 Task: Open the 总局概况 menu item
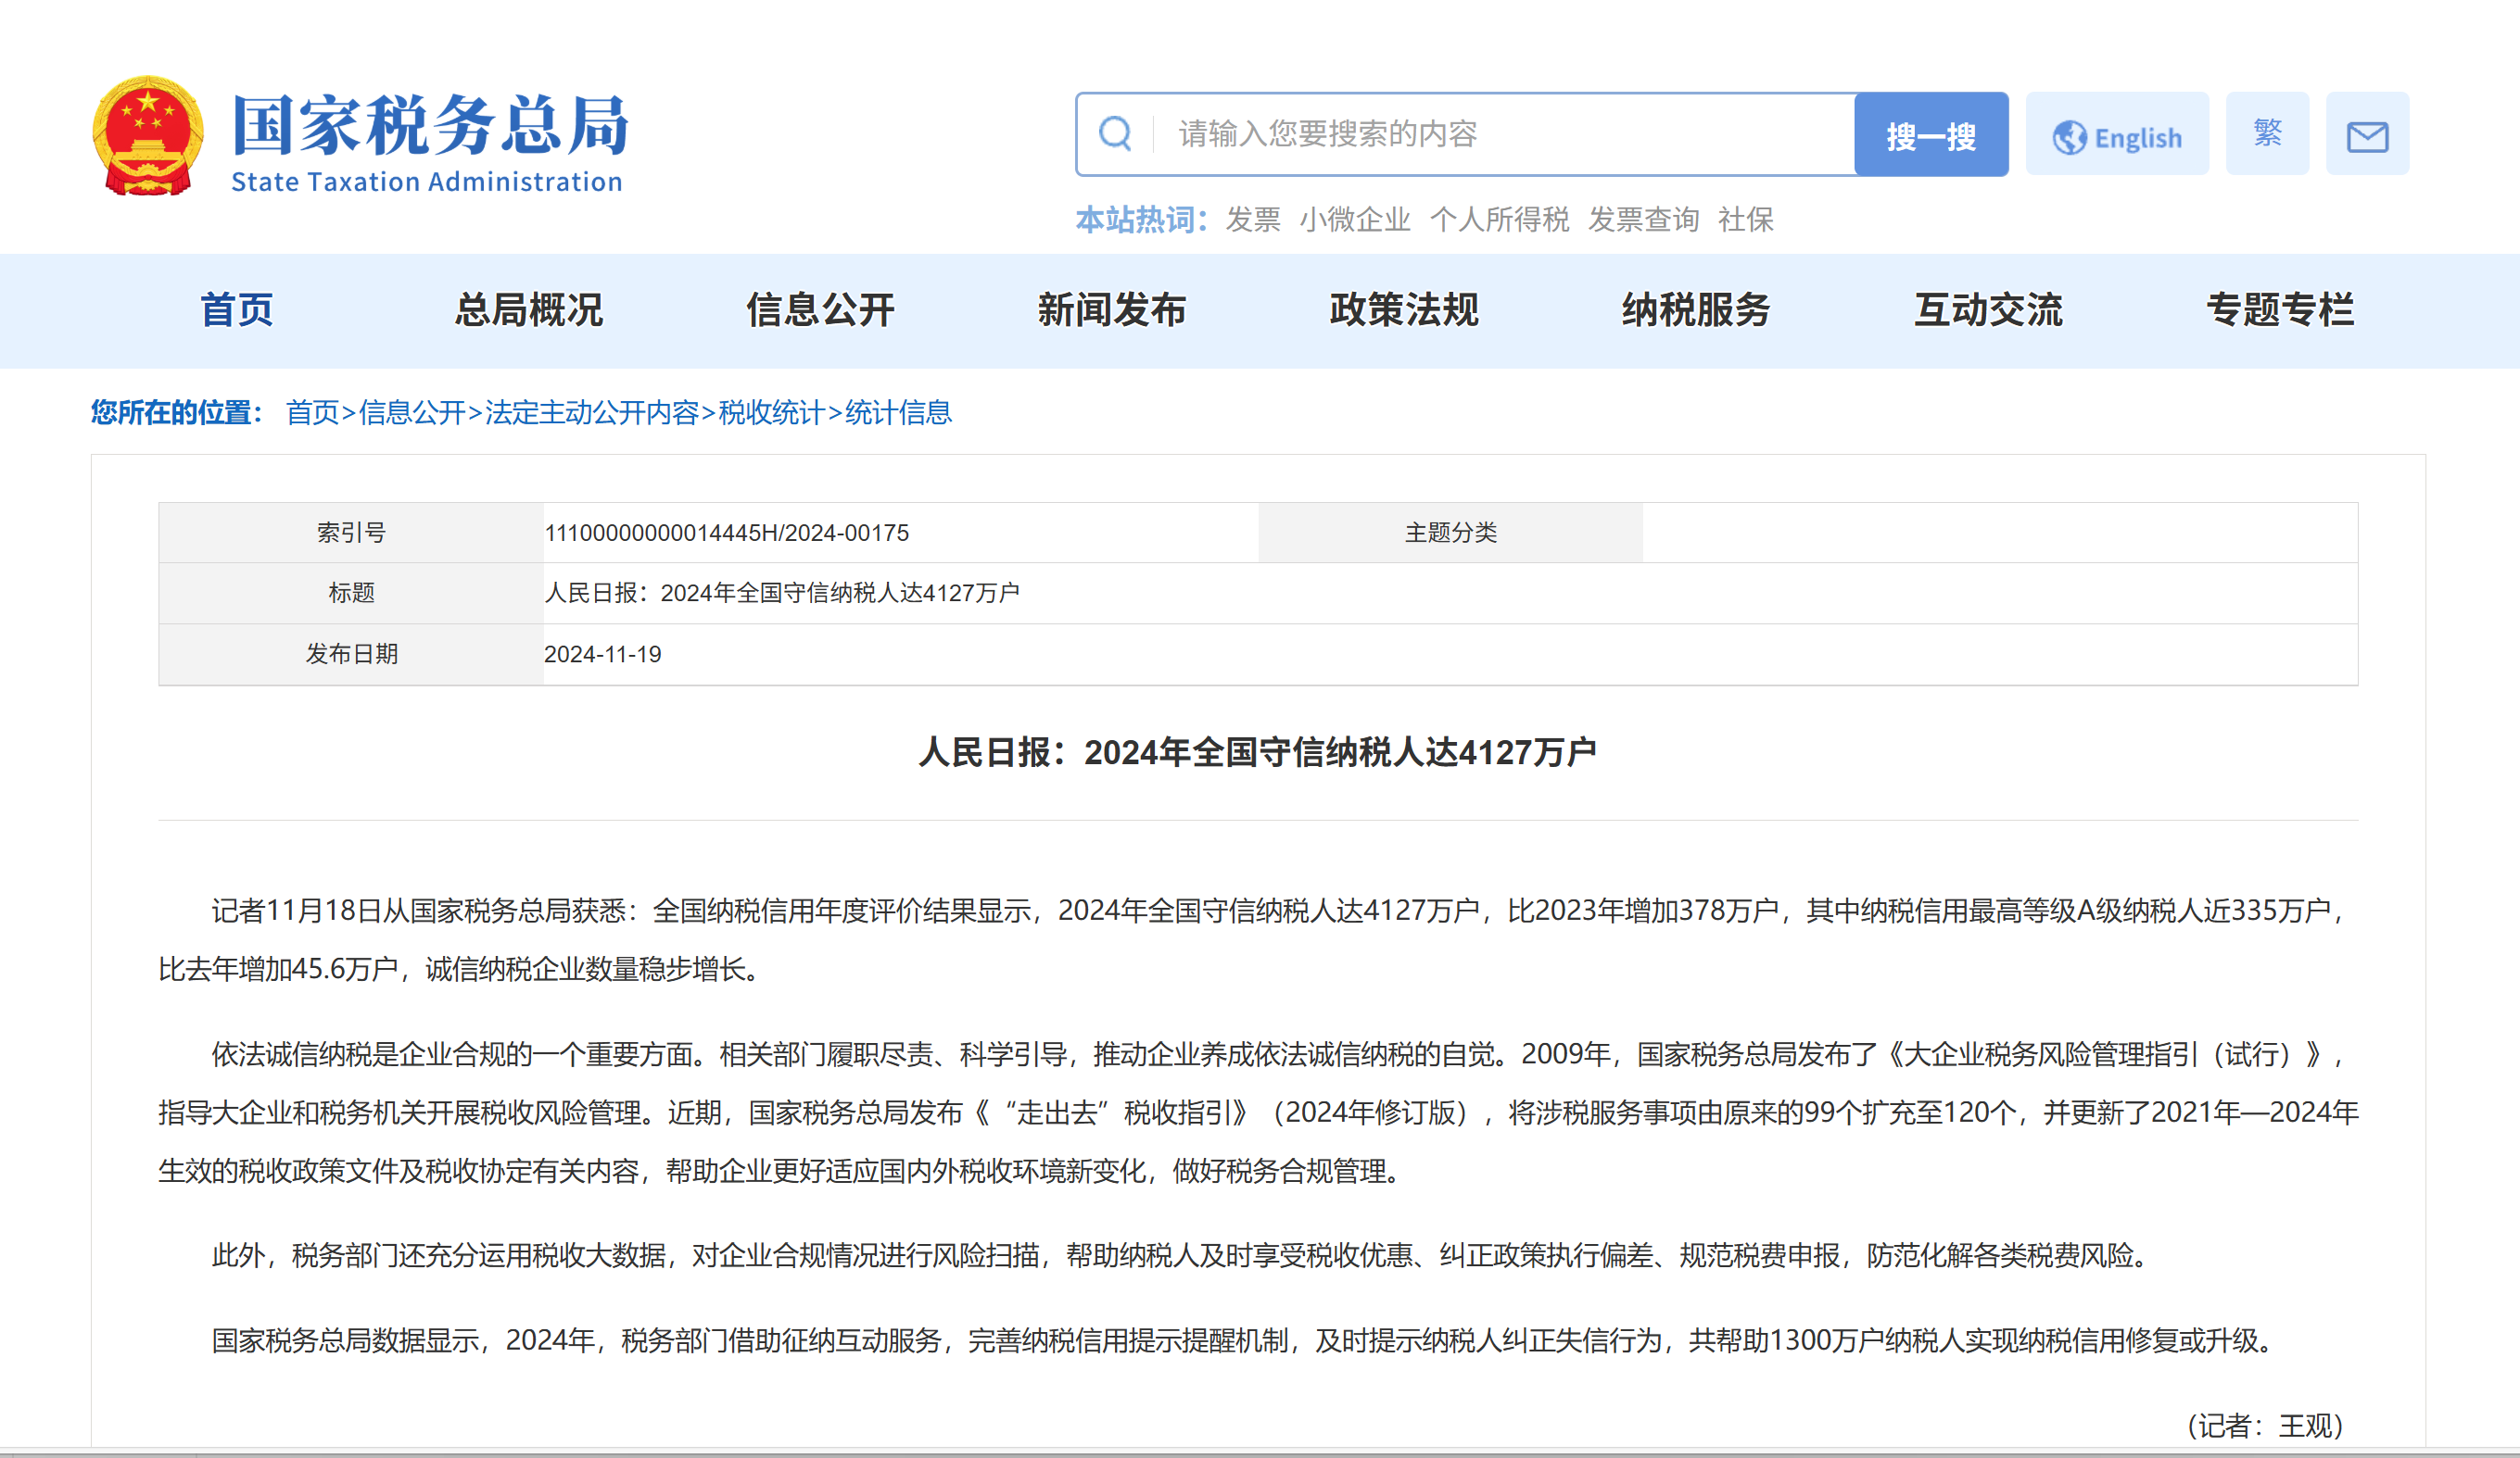pos(528,309)
